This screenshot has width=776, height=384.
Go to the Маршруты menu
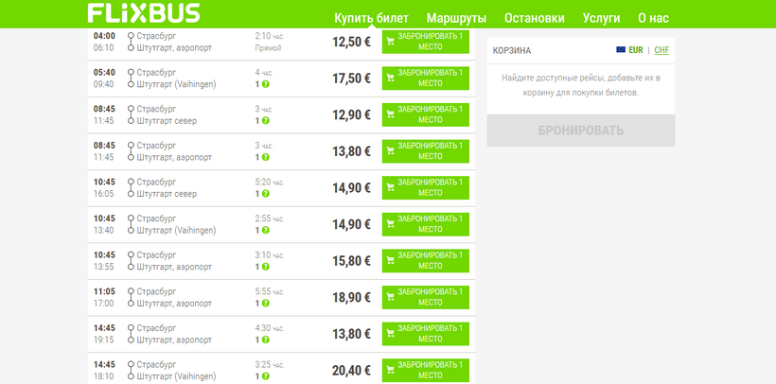click(456, 18)
